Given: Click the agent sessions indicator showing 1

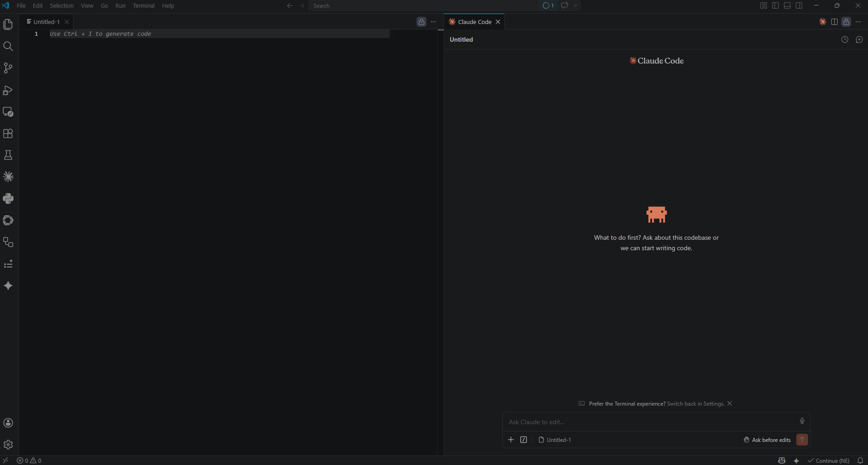Looking at the screenshot, I should (548, 5).
